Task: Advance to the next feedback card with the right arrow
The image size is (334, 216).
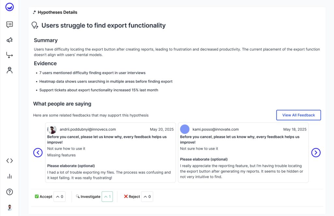Action: (316, 152)
